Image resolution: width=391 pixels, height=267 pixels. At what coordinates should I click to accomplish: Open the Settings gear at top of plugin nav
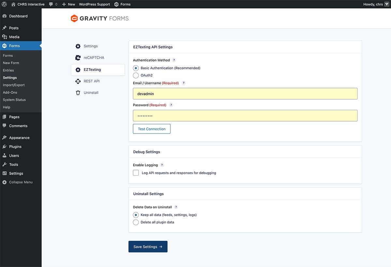[x=78, y=46]
